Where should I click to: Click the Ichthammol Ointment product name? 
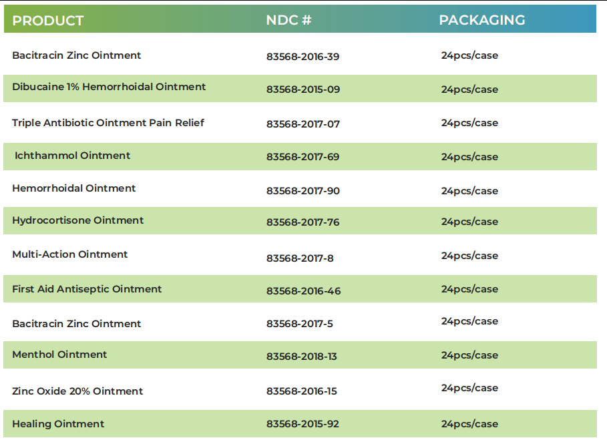point(72,156)
